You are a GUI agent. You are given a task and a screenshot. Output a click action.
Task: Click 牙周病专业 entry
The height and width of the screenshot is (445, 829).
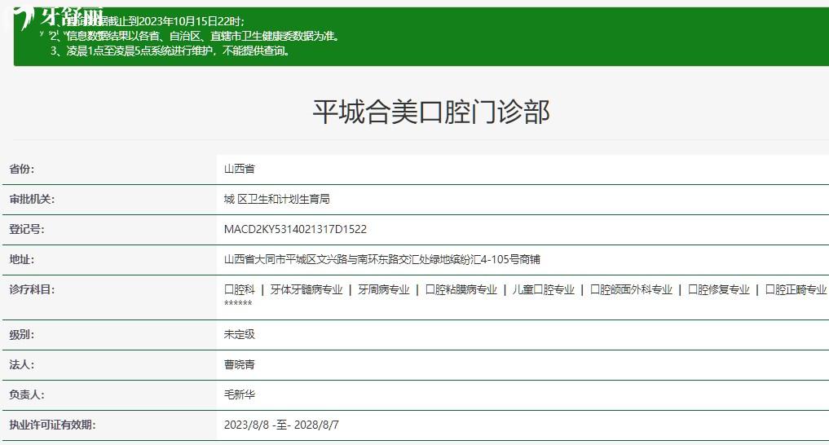(x=384, y=289)
